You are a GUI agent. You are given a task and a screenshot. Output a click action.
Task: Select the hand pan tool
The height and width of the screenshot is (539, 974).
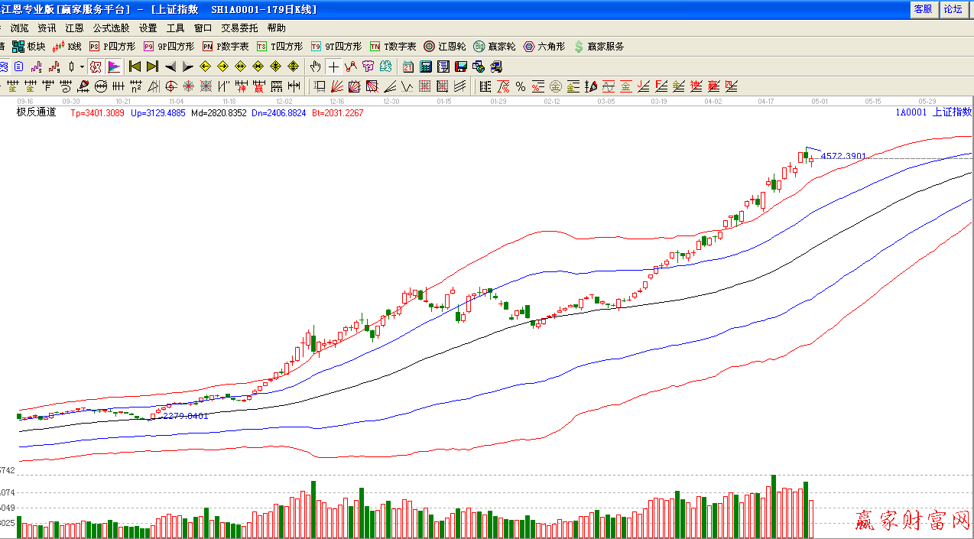315,67
